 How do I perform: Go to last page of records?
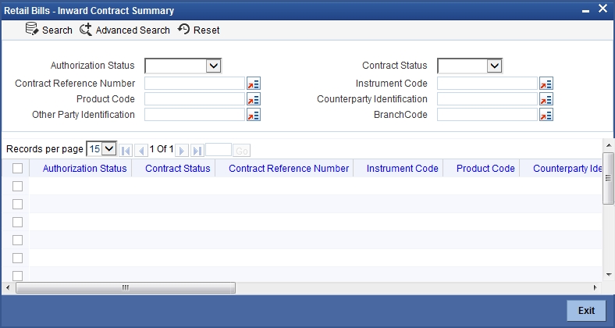coord(197,151)
